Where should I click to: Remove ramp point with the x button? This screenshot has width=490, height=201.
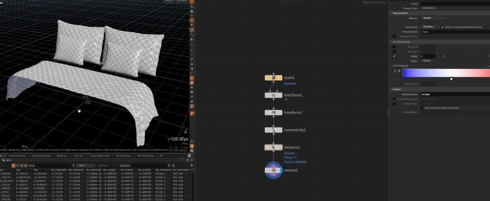[x=394, y=71]
